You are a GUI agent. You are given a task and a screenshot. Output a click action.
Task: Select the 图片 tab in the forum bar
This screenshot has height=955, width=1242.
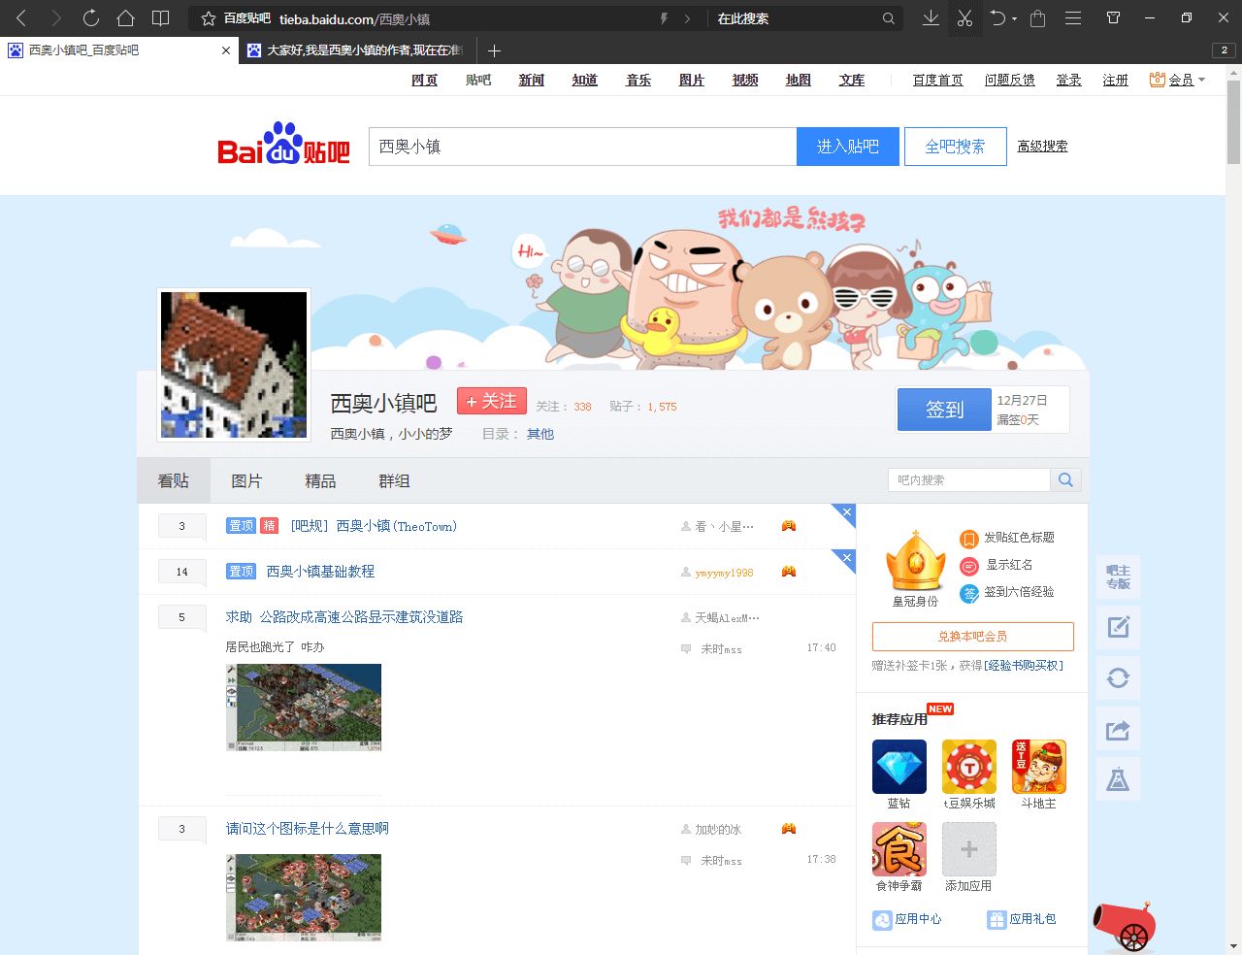click(x=246, y=481)
